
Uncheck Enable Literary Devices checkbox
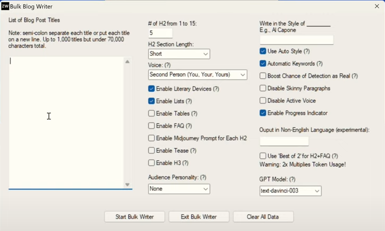pos(152,89)
